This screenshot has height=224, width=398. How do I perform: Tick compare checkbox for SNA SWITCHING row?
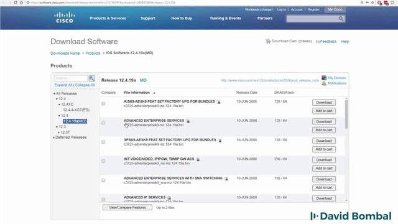[103, 180]
